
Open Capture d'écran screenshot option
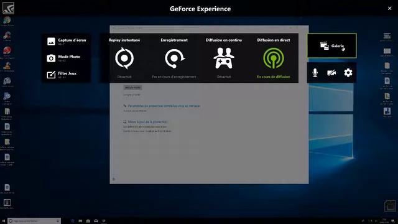(67, 42)
